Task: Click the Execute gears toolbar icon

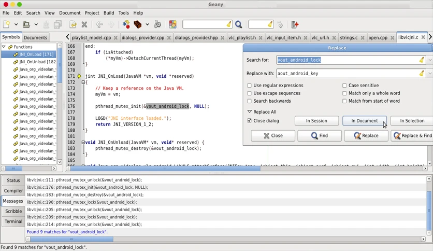Action: coord(157,24)
